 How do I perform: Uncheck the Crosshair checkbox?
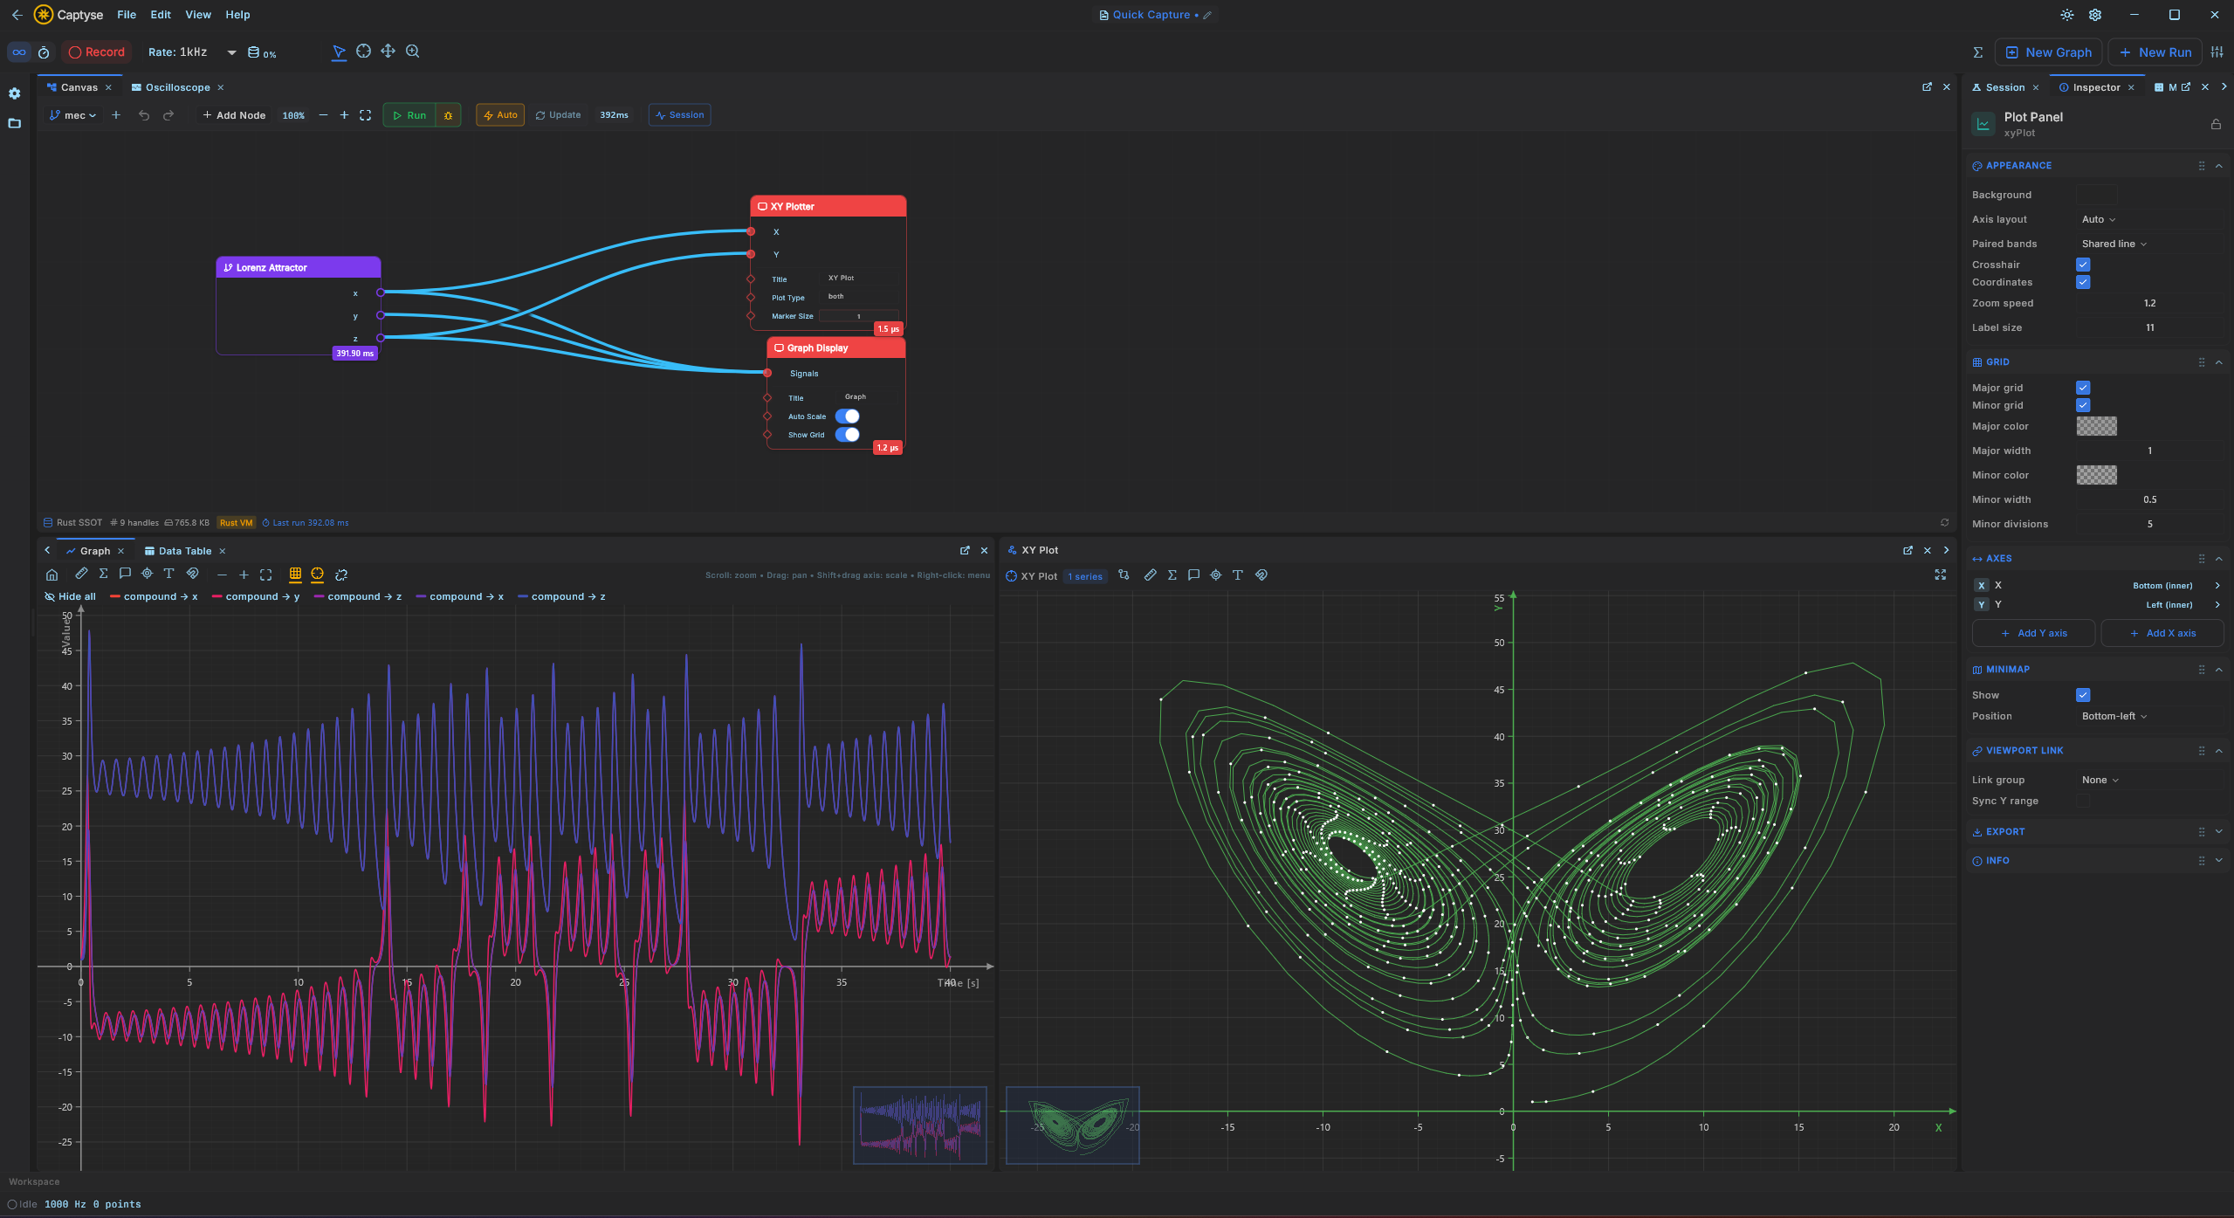[2083, 265]
